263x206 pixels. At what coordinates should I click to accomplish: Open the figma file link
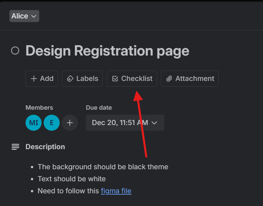point(116,191)
